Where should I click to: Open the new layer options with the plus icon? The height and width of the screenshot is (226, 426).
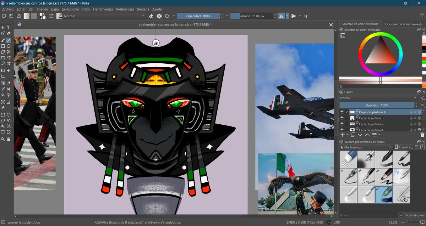(343, 135)
